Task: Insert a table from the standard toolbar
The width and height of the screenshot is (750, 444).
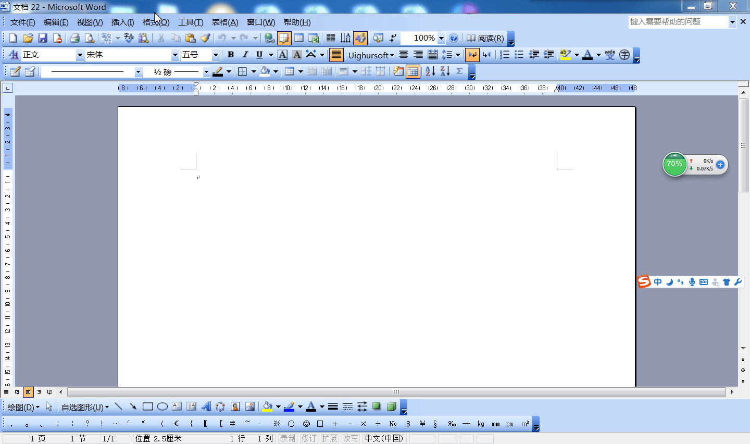Action: pos(299,38)
